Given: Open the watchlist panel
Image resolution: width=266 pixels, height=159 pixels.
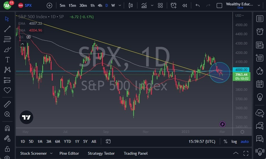Looking at the screenshot, I should (259, 18).
